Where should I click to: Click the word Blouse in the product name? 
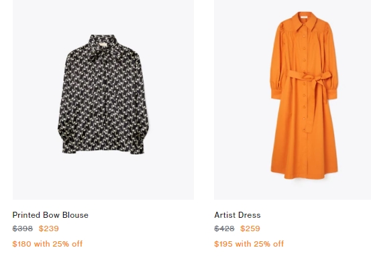pyautogui.click(x=76, y=215)
